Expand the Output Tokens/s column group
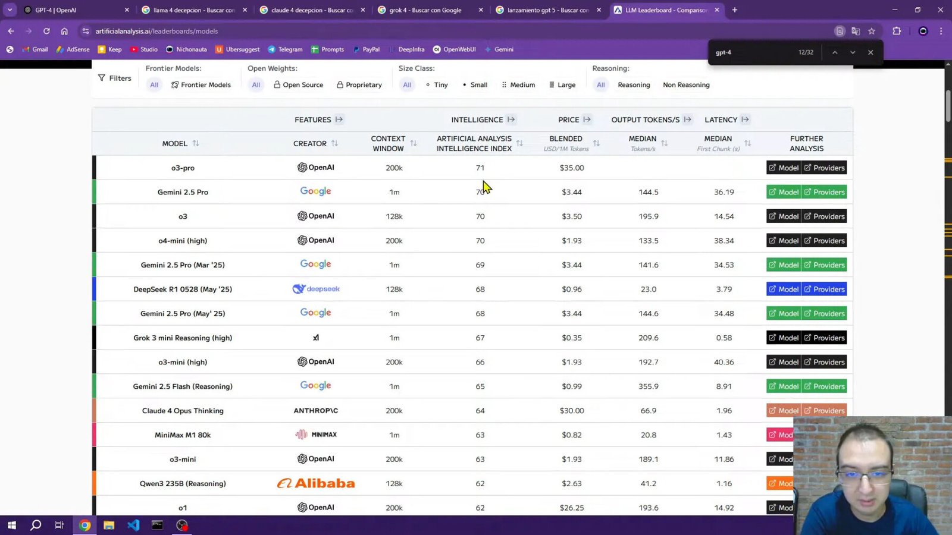 (x=688, y=119)
